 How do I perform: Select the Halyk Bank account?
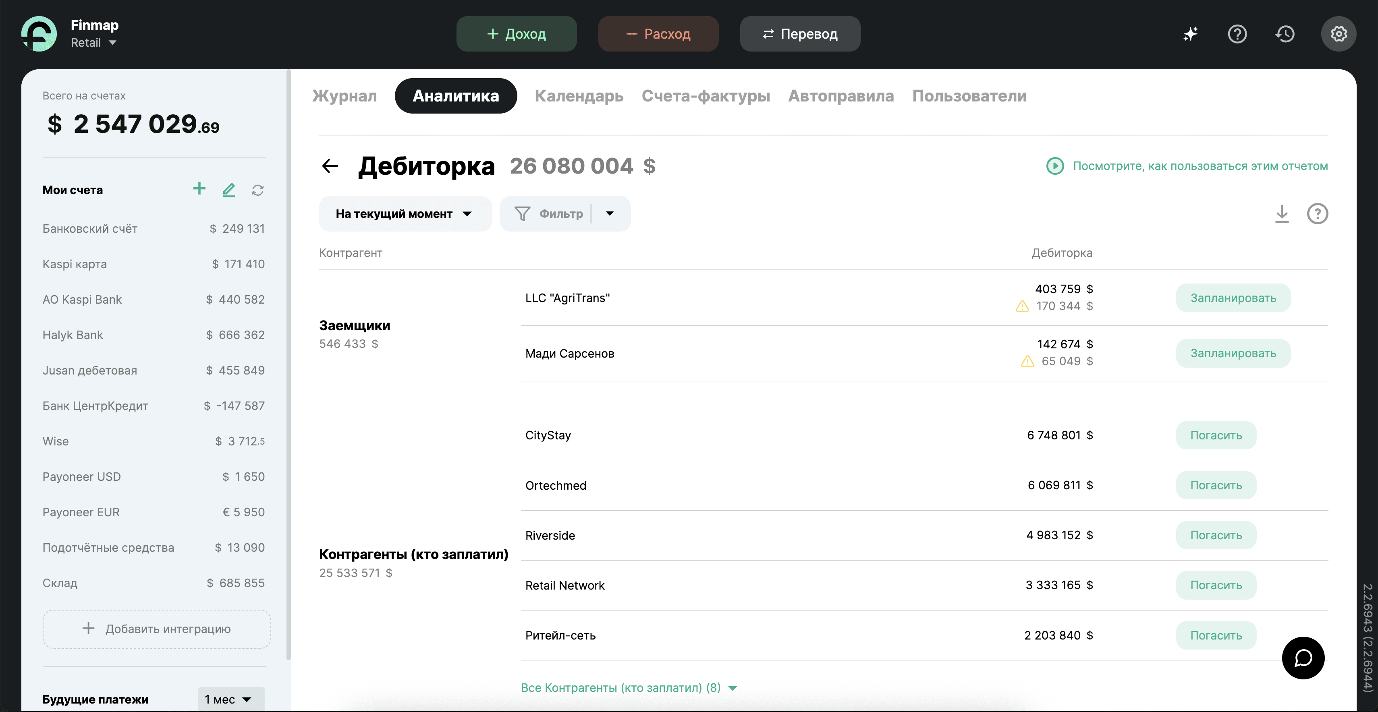[154, 335]
